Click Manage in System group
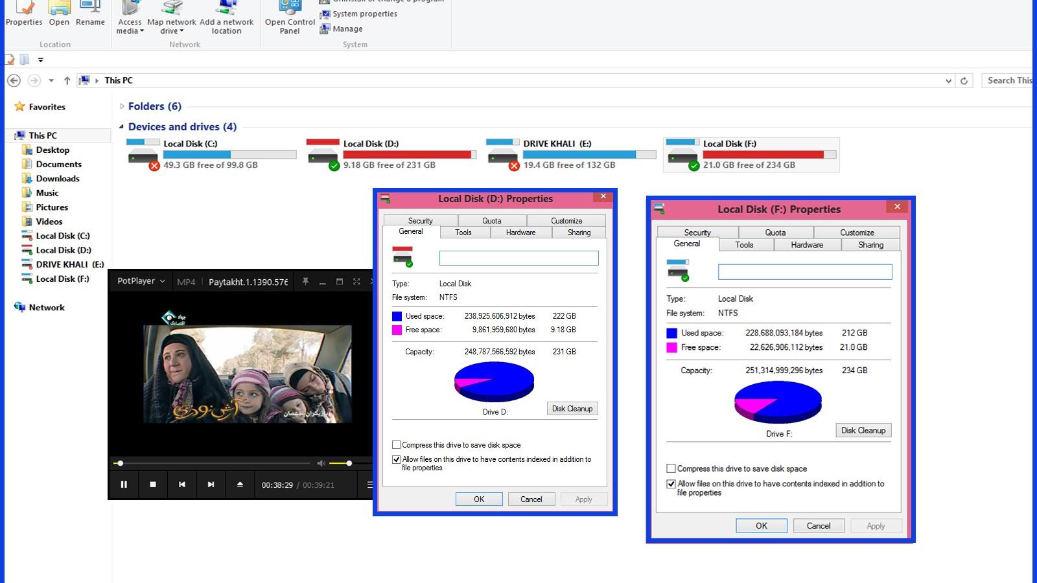Screen dimensions: 1037x583 [341, 29]
